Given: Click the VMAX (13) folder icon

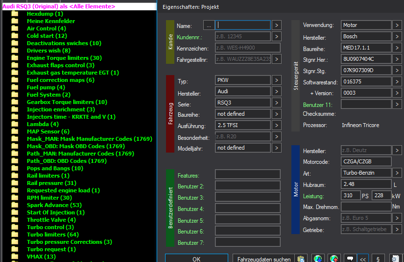Looking at the screenshot, I should click(x=15, y=257).
